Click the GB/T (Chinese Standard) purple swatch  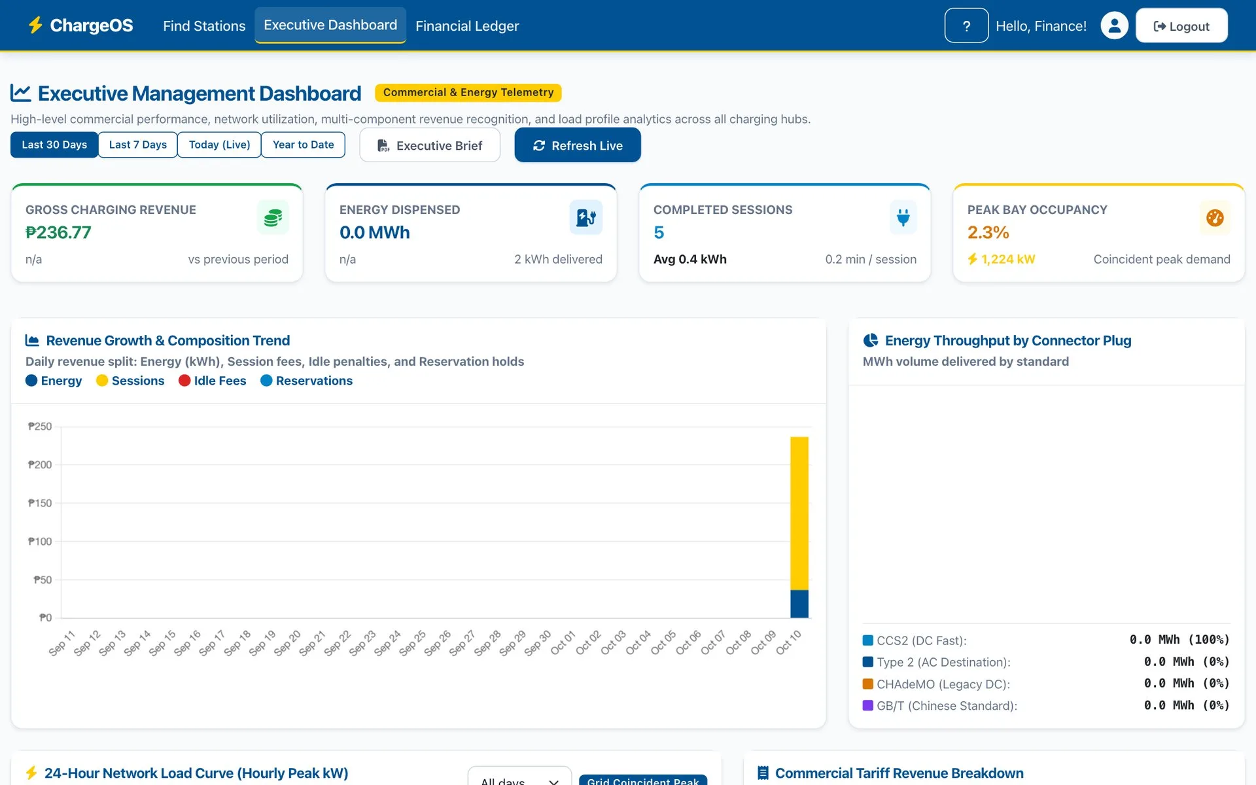pyautogui.click(x=868, y=705)
